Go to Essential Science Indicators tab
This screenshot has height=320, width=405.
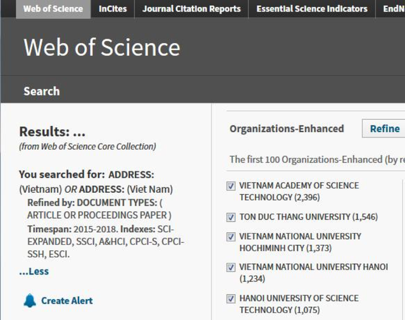tap(311, 9)
